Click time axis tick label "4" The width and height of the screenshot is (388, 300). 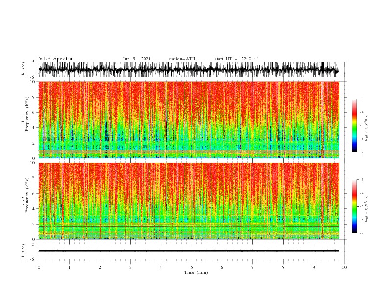click(161, 267)
